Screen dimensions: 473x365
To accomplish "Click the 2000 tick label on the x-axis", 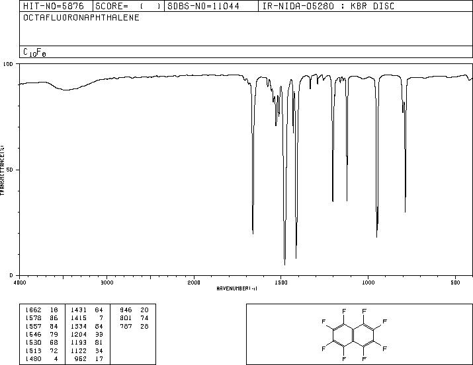I will [x=194, y=282].
